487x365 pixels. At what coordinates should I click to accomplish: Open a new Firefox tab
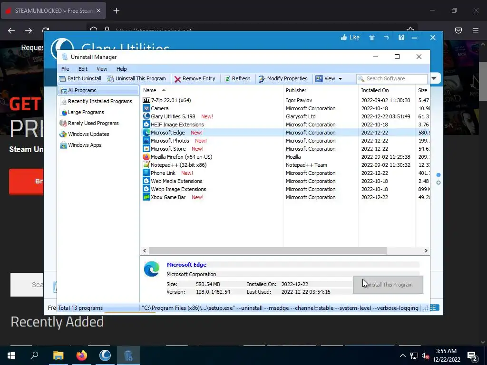coord(116,11)
